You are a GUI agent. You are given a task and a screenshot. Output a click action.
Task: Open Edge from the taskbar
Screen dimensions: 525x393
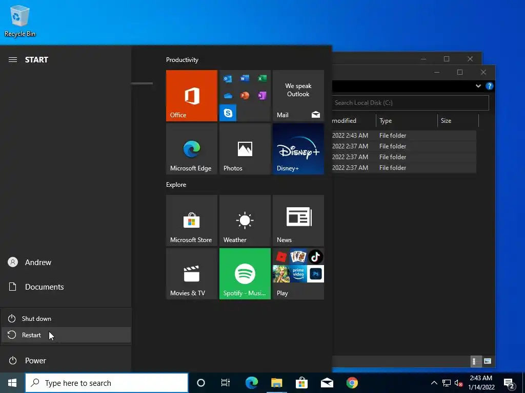coord(251,383)
